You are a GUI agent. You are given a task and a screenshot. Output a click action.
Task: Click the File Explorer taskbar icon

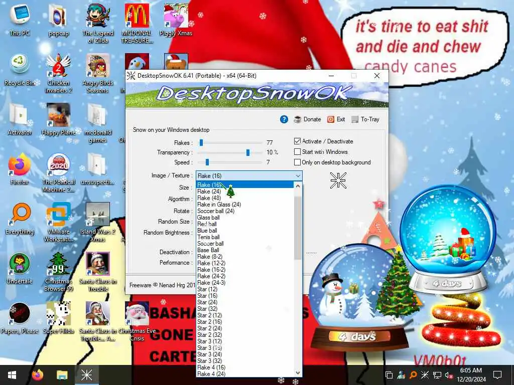coord(62,375)
